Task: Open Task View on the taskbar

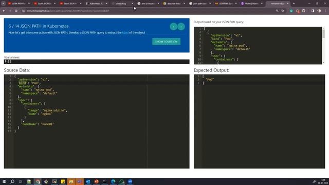Action: 21,181
